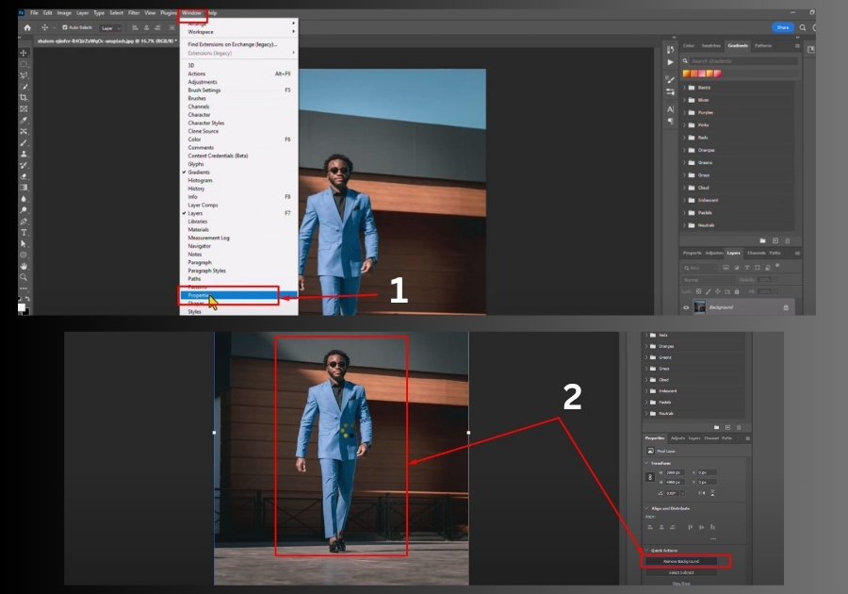Select the Zoom magnifier tool in toolbar

tap(24, 277)
